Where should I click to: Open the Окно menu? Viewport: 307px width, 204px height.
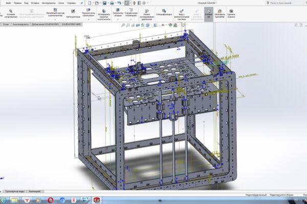(x=61, y=3)
